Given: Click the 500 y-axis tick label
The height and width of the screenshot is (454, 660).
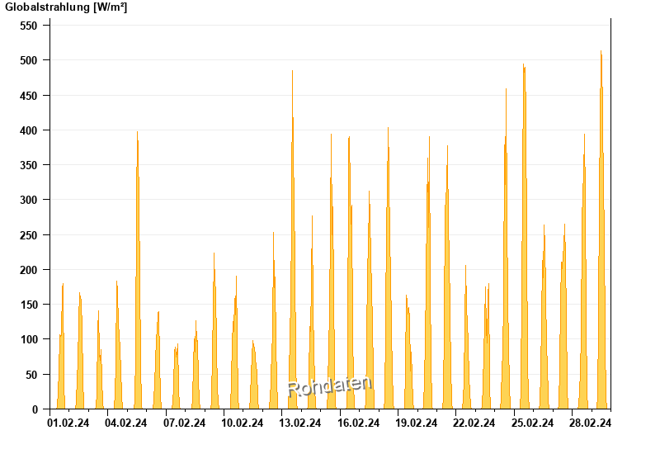Looking at the screenshot, I should coord(30,60).
